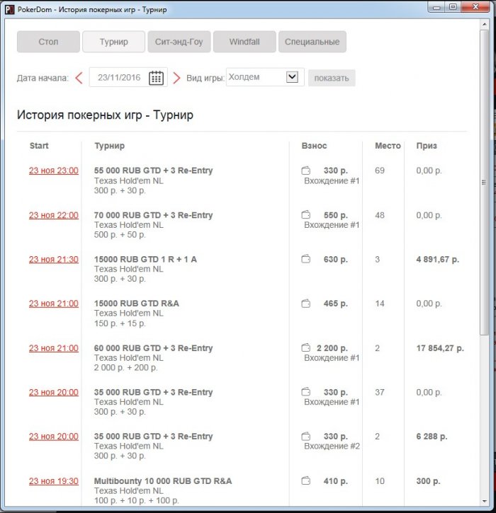Click the scrollbar down arrow
This screenshot has width=496, height=513.
pyautogui.click(x=484, y=501)
